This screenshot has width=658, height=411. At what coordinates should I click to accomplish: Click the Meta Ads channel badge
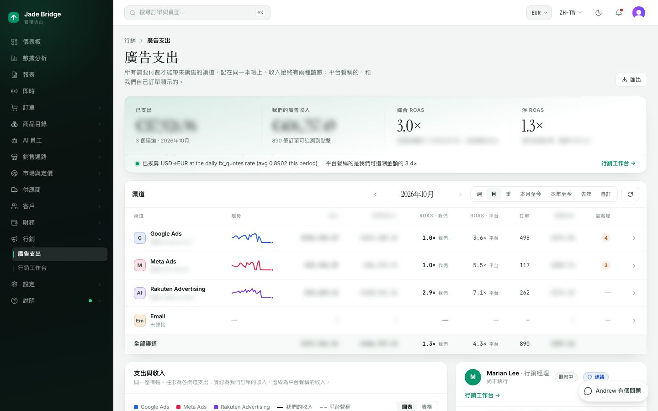coord(140,265)
